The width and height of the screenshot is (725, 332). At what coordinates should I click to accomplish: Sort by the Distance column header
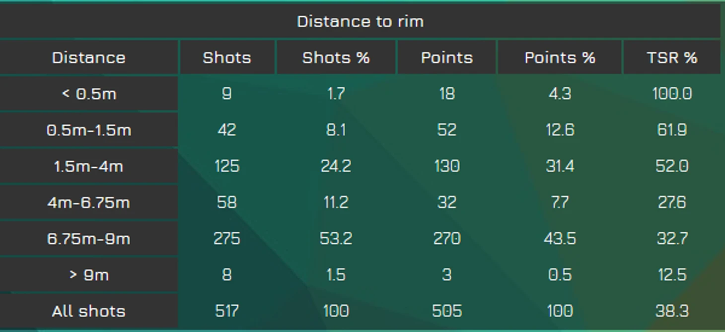click(88, 58)
